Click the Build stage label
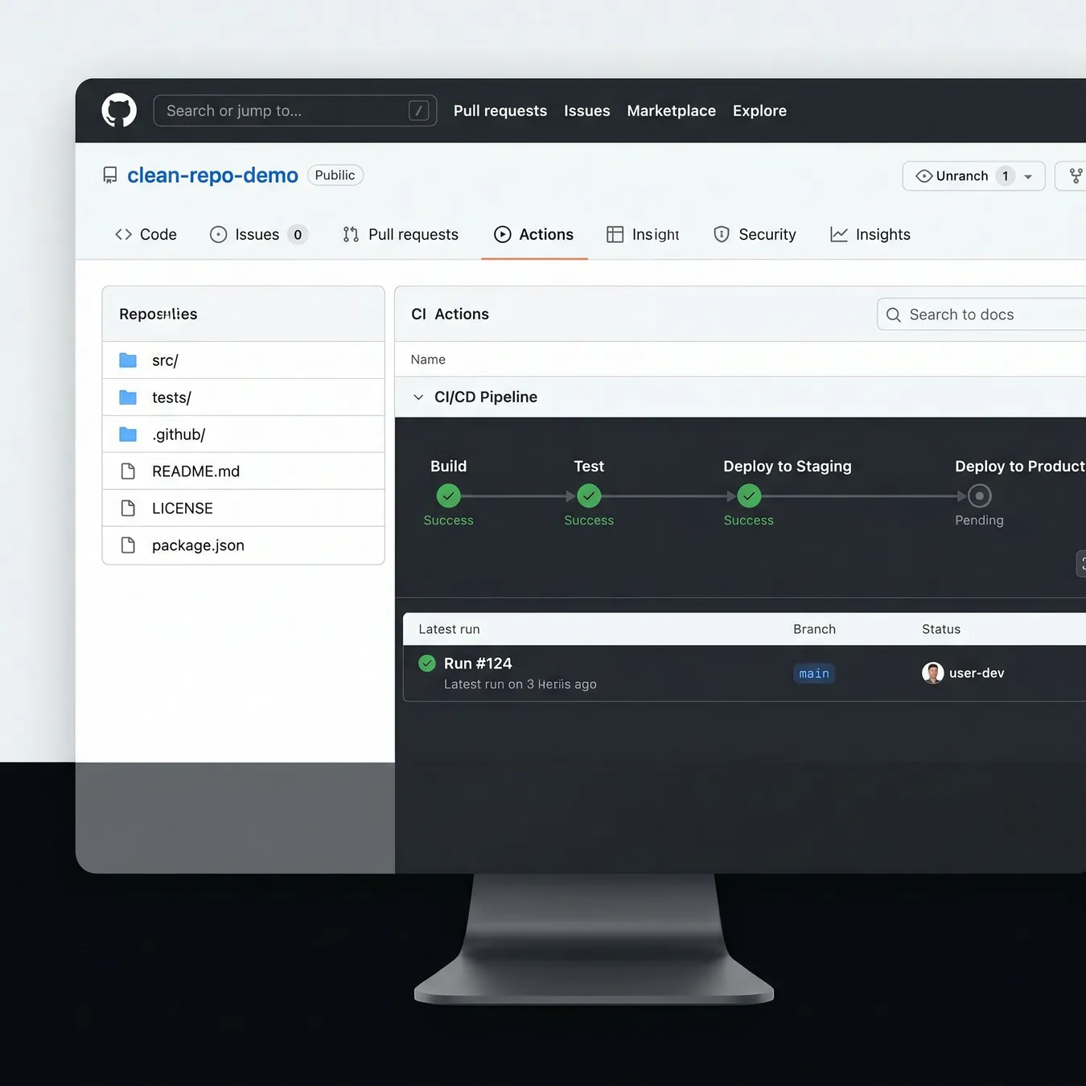 pyautogui.click(x=449, y=466)
